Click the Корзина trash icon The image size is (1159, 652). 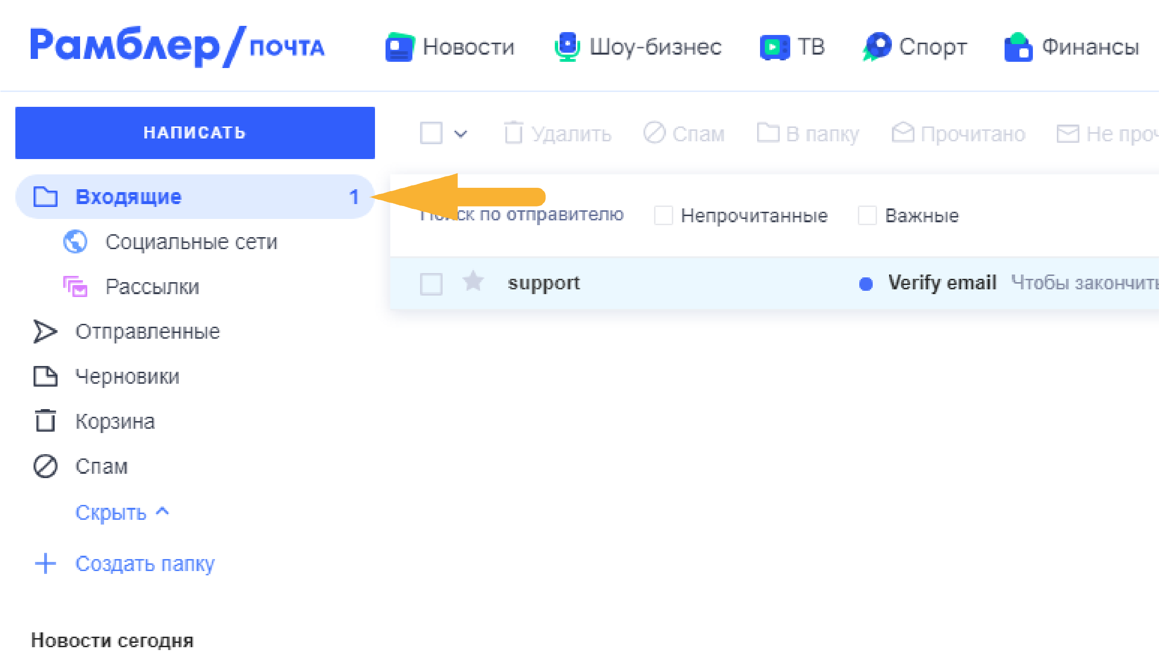pyautogui.click(x=45, y=421)
